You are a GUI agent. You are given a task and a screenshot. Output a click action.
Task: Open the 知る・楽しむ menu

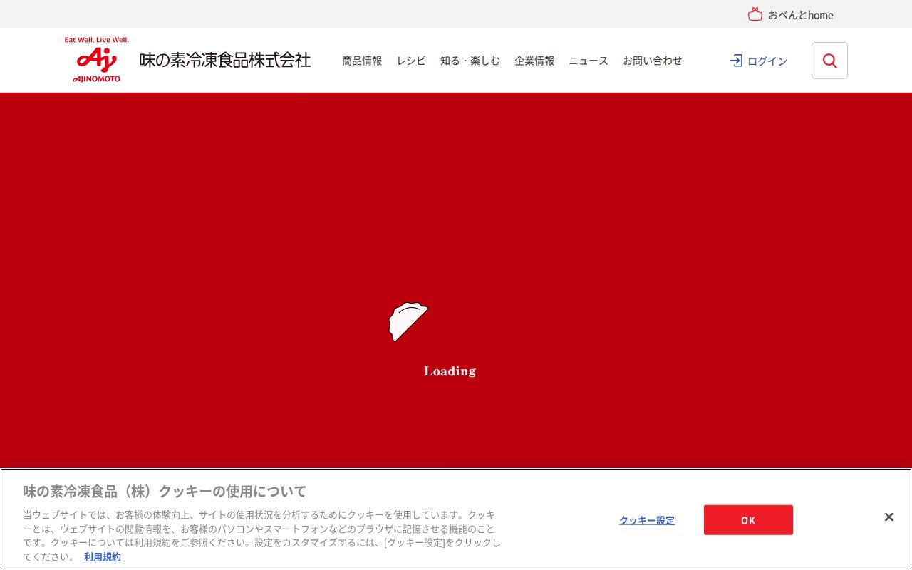pyautogui.click(x=470, y=61)
